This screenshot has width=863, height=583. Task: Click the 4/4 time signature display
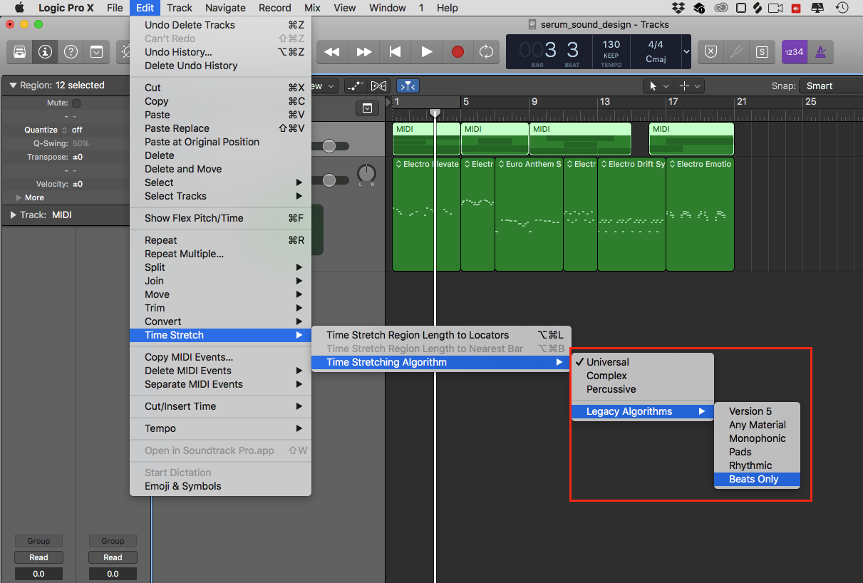(656, 44)
